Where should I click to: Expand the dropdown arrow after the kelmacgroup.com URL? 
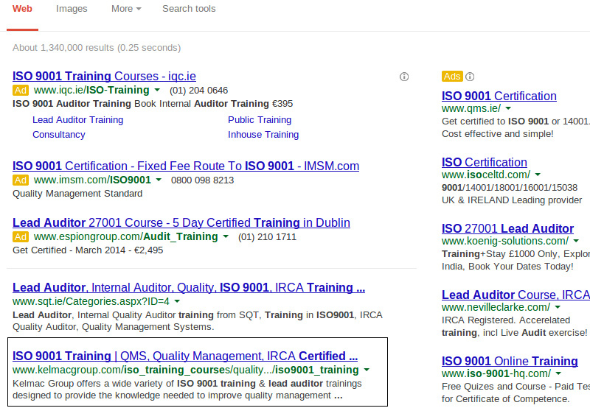tap(367, 370)
